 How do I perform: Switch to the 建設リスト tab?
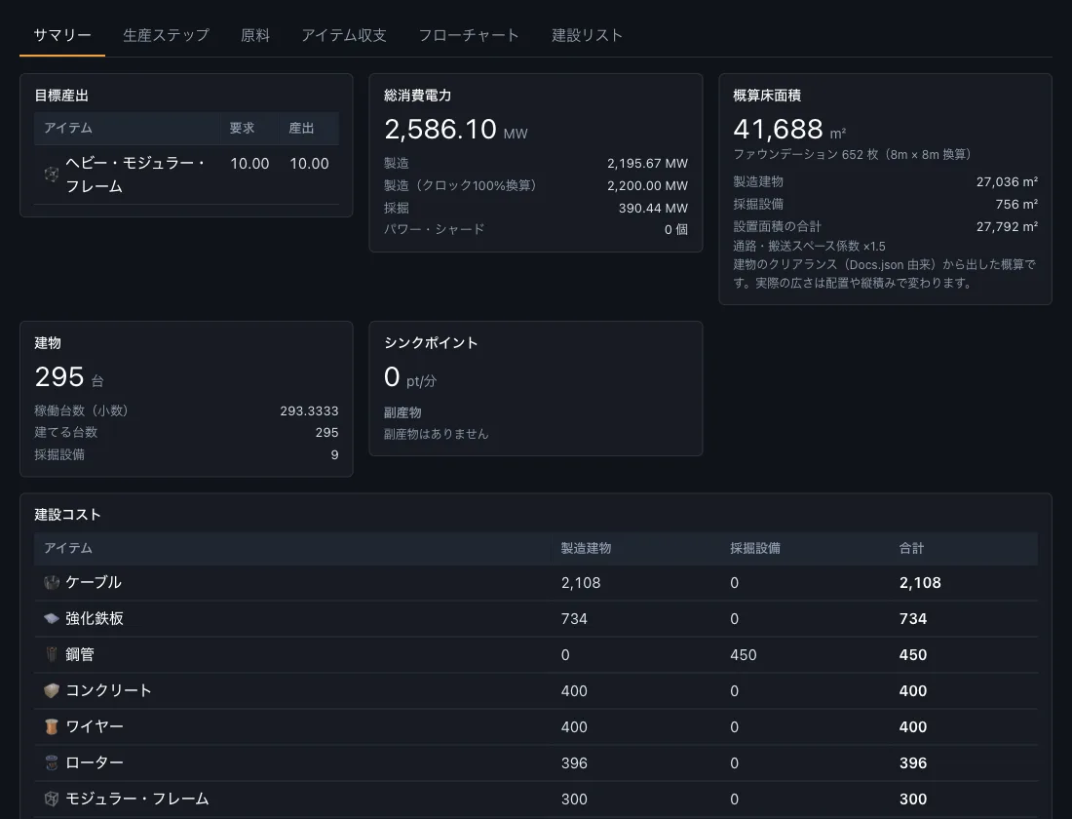pyautogui.click(x=587, y=35)
